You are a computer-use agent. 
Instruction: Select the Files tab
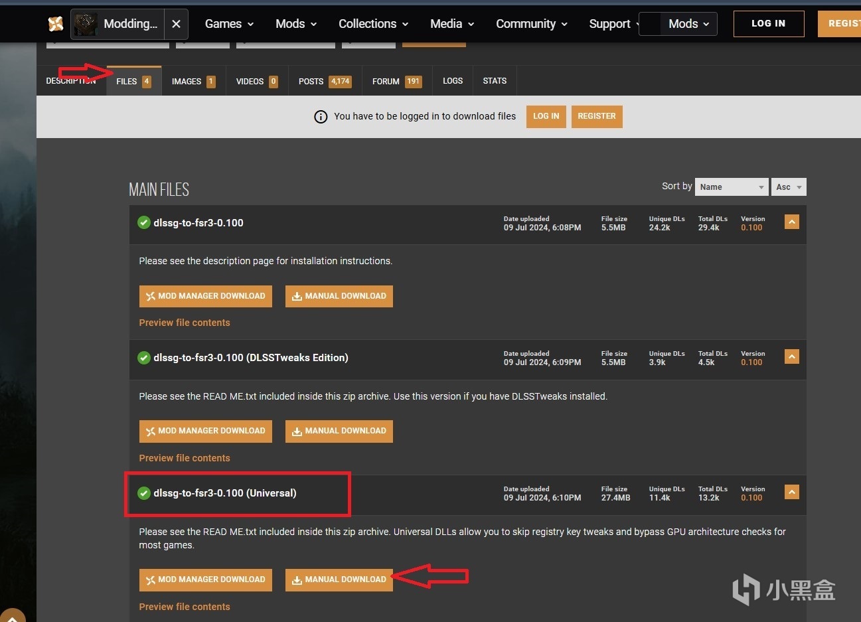pos(133,81)
